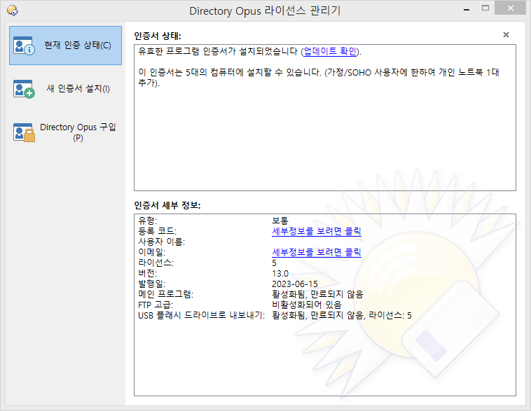
Task: Click the text 유효한 프로그램 인증서가 설치되었습니다
Action: click(218, 51)
